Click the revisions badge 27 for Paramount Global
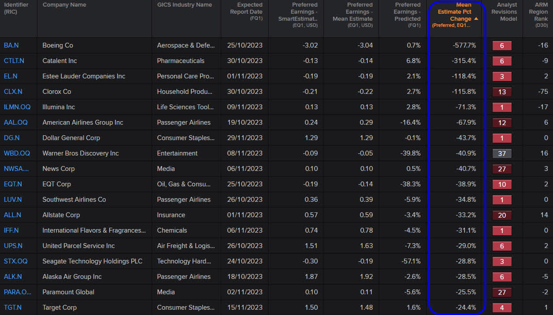The image size is (553, 315). click(502, 292)
